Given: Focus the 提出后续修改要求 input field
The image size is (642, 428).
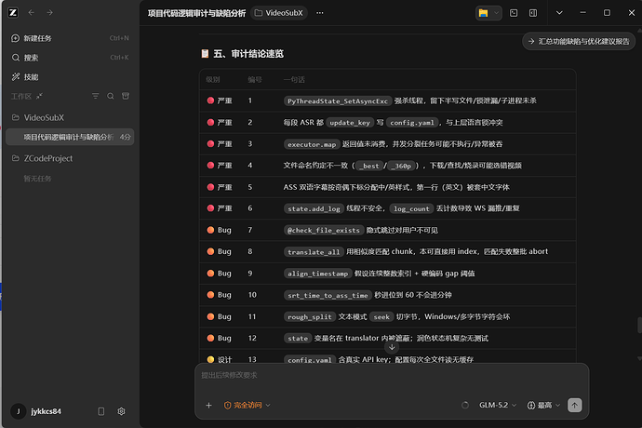Looking at the screenshot, I should click(x=392, y=375).
